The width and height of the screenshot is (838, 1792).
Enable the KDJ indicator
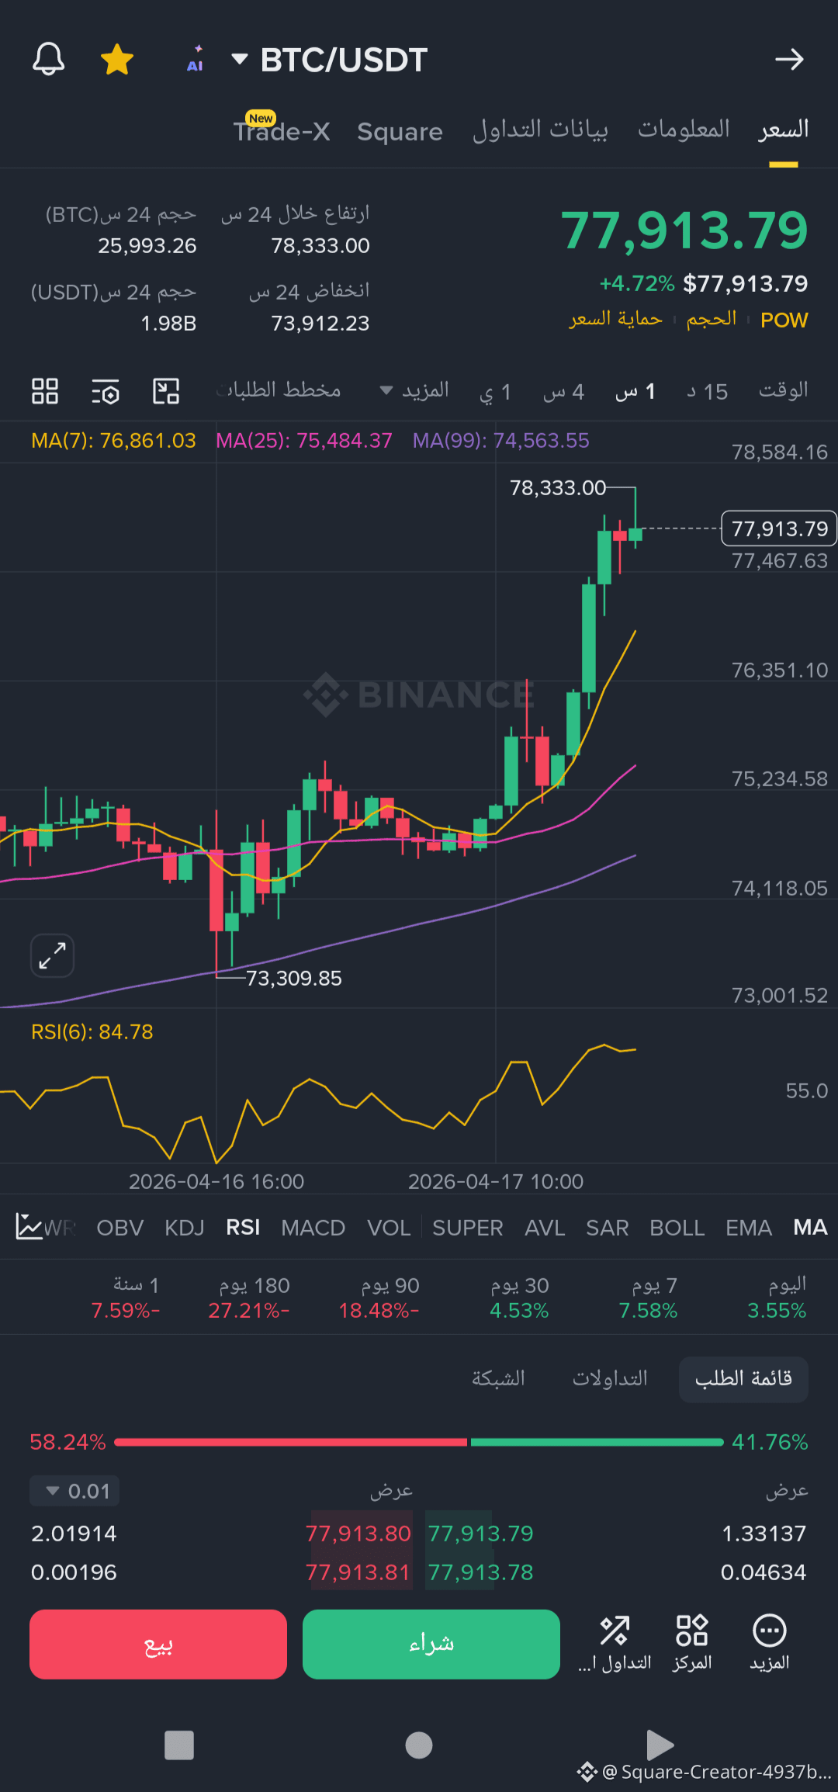pyautogui.click(x=185, y=1228)
